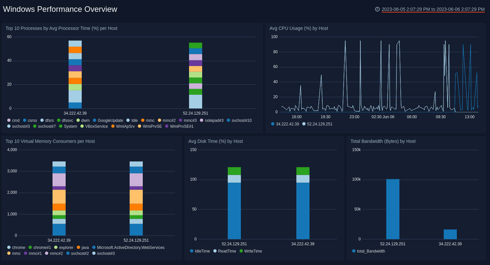Screen dimensions: 490x265
Task: Toggle svchost#3 in the Processor Time legend
Action: pos(18,126)
